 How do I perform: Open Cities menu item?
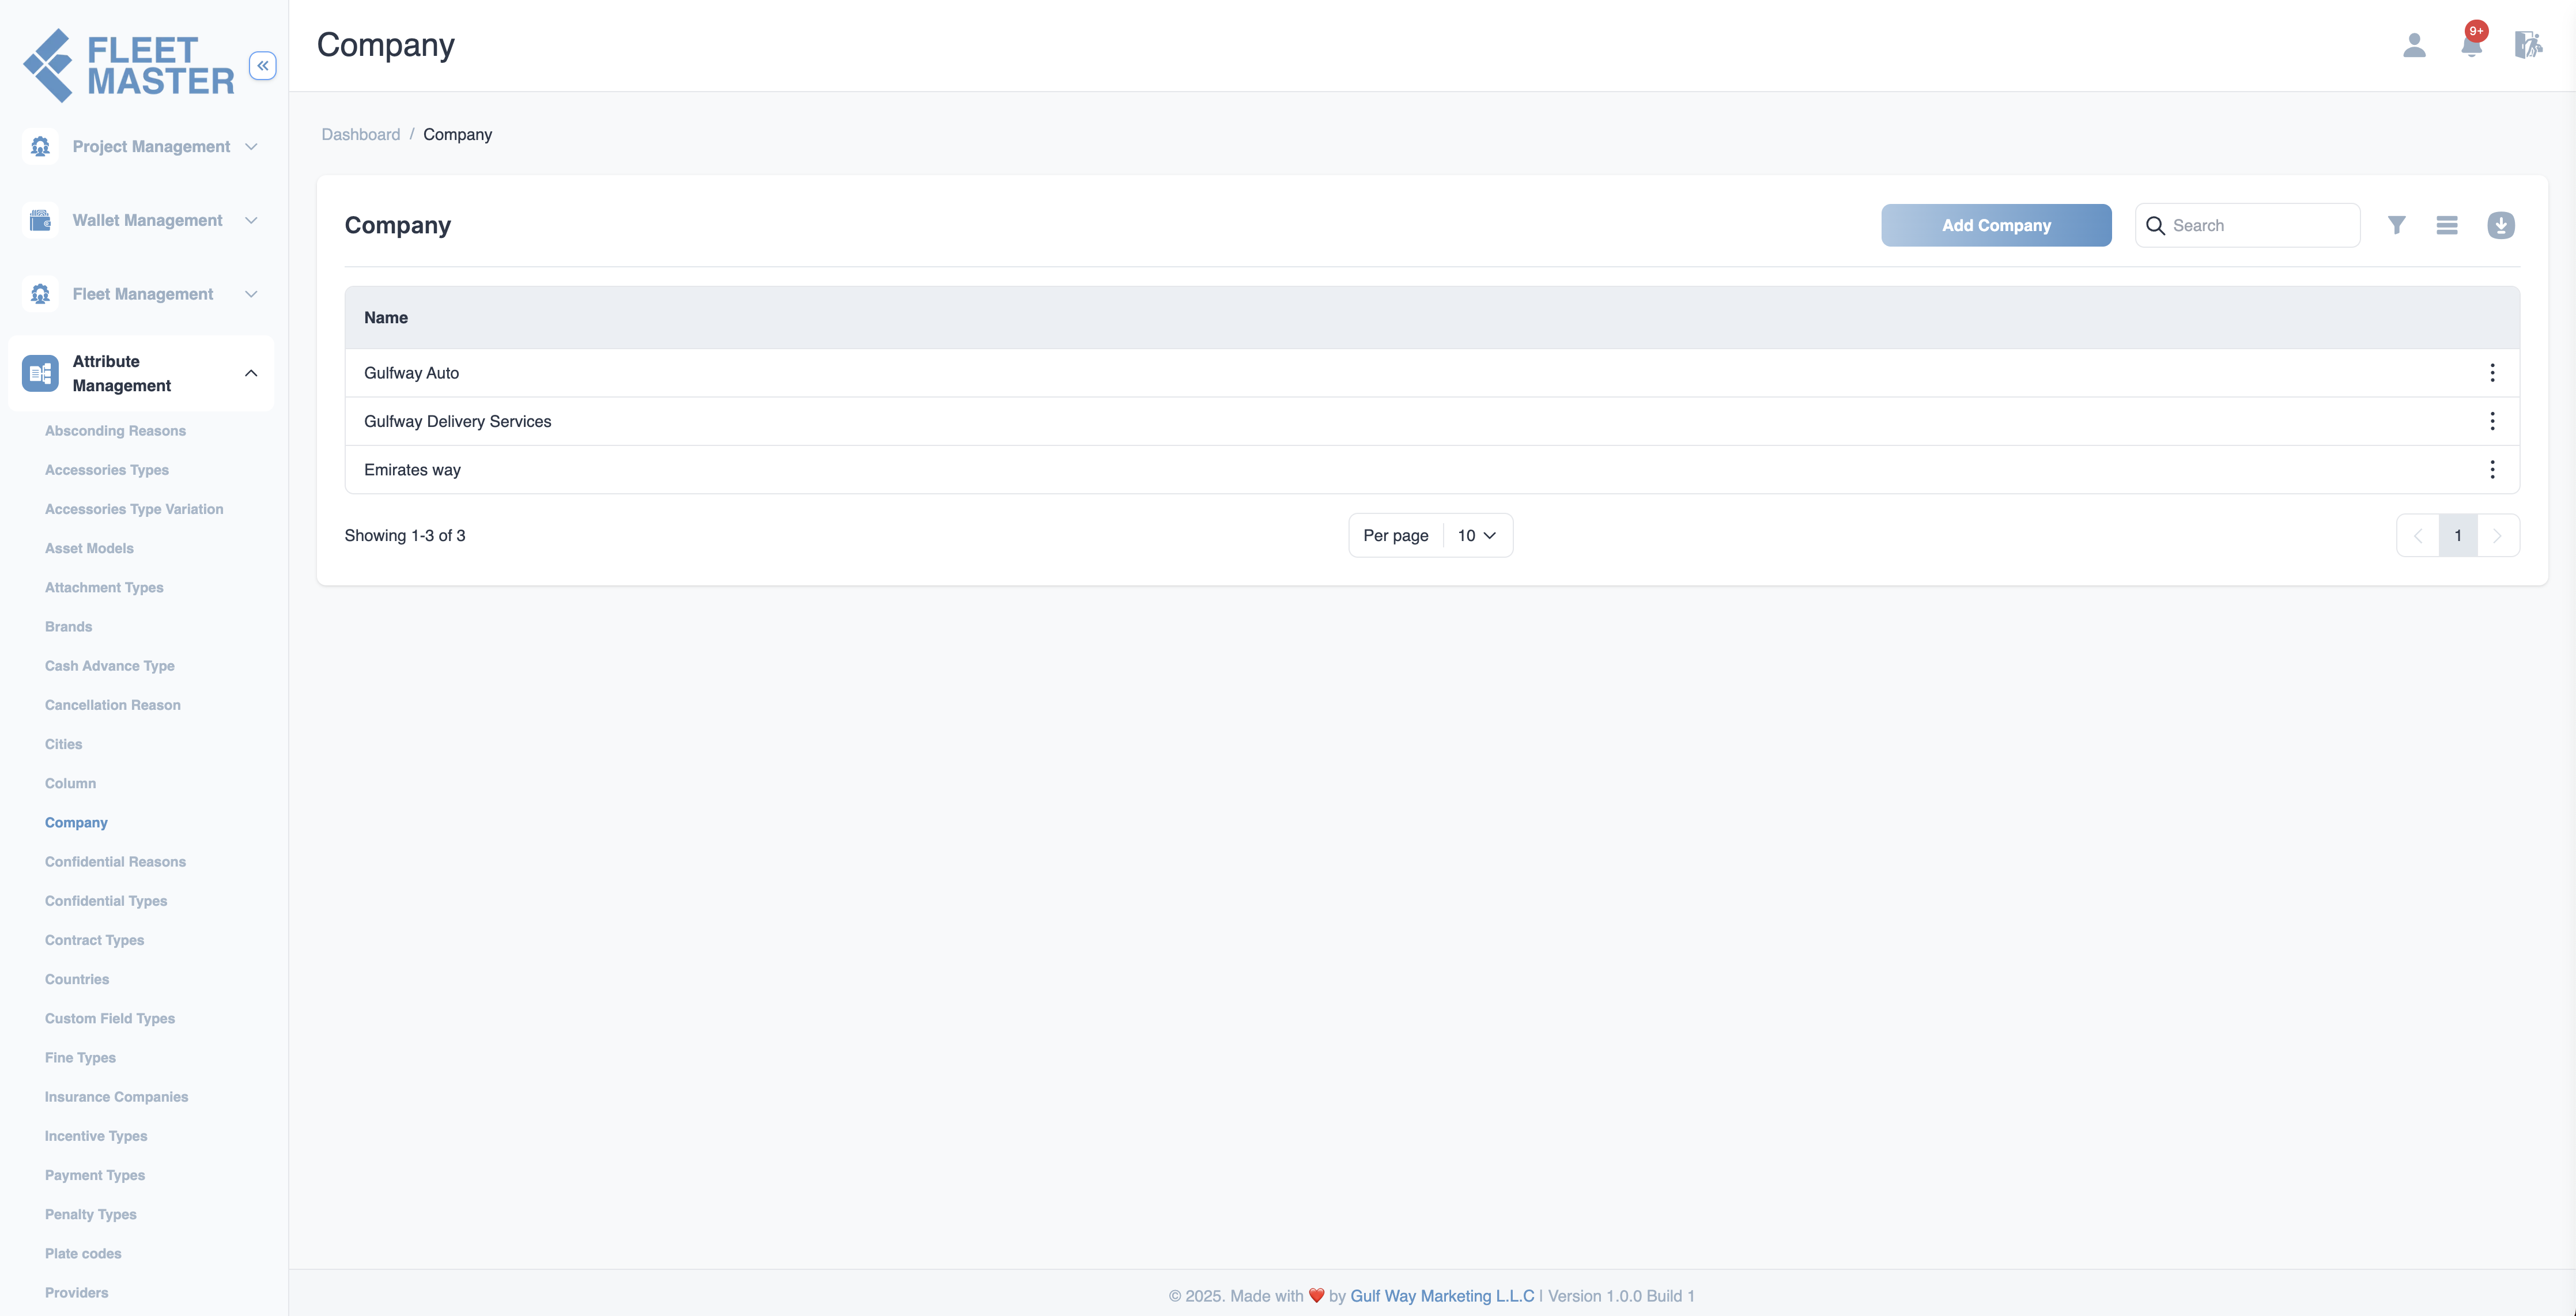[63, 744]
